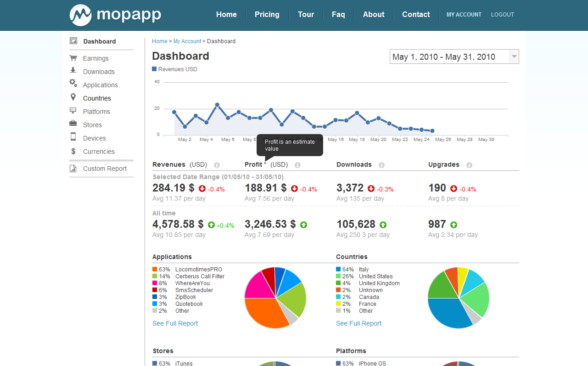Screen dimensions: 588x366
Task: Click the Downloads arrow icon
Action: [x=73, y=70]
